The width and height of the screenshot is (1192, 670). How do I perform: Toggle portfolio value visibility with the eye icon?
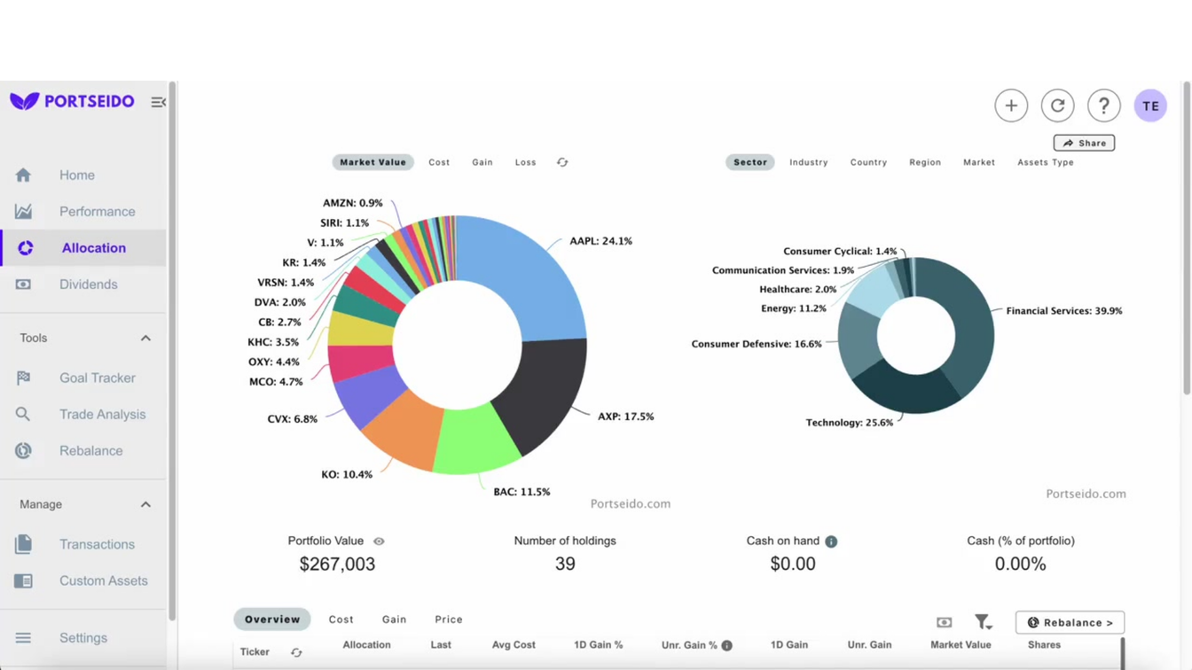(x=380, y=541)
